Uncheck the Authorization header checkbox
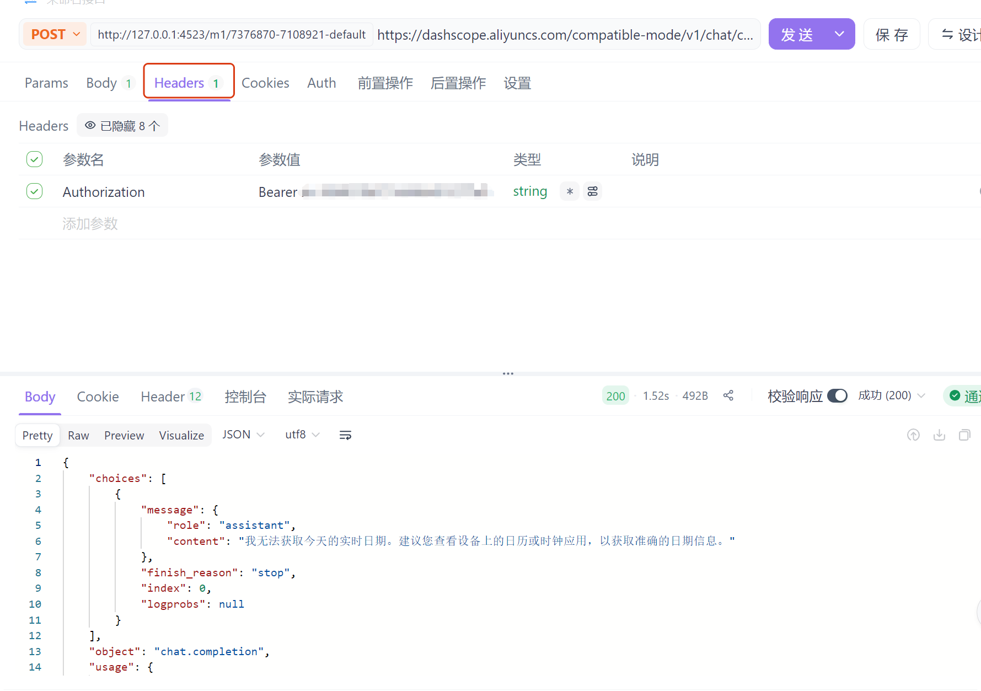Screen dimensions: 981x691 pos(34,191)
